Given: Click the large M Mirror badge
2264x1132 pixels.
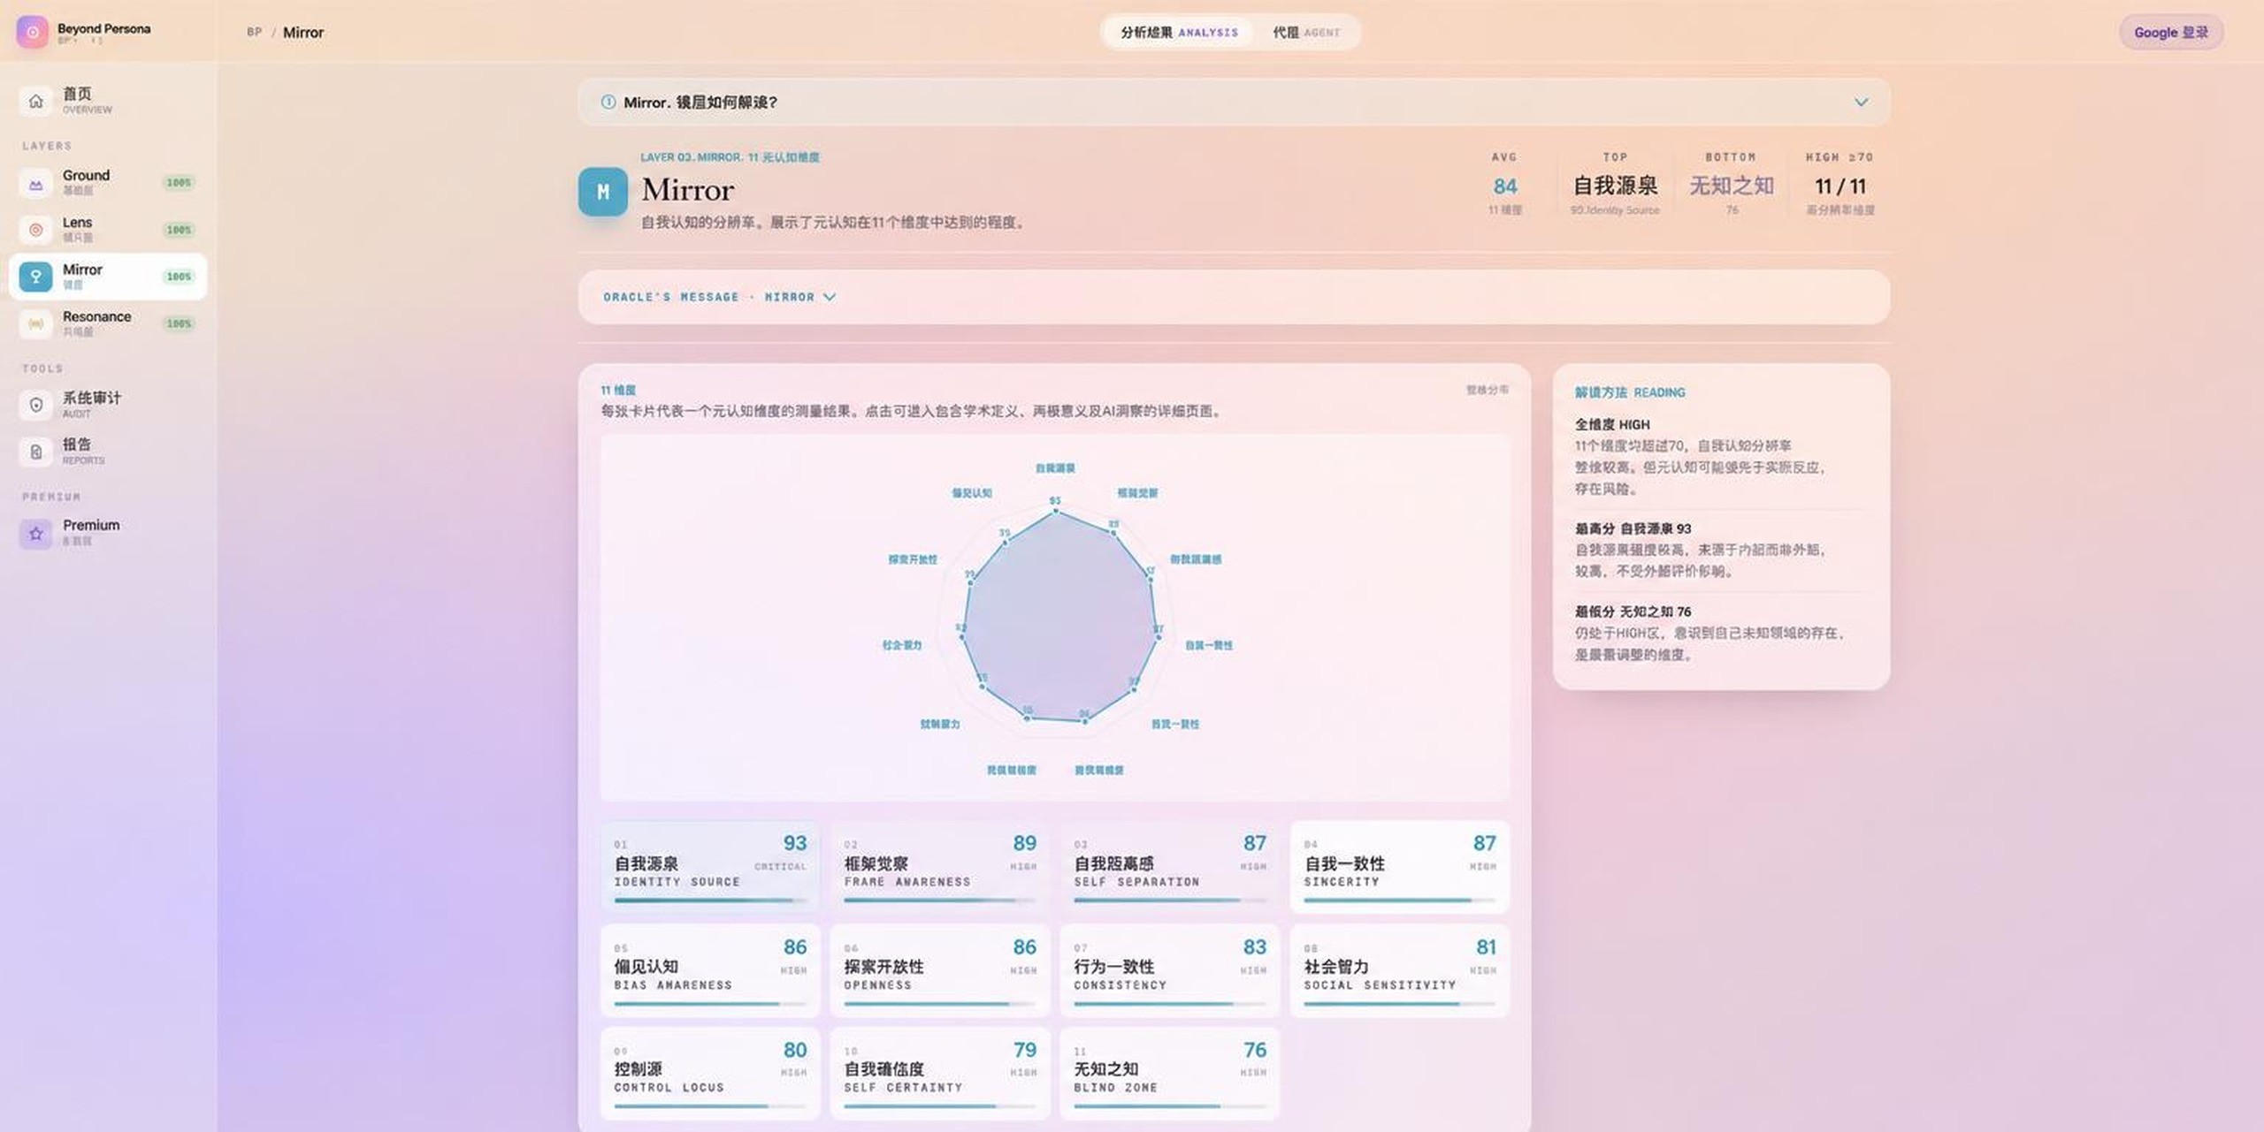Looking at the screenshot, I should (x=603, y=192).
